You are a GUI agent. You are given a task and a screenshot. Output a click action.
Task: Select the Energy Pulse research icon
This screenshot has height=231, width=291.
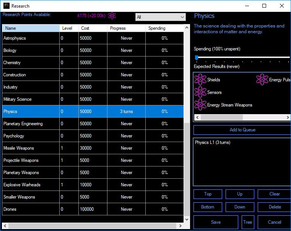click(x=262, y=79)
